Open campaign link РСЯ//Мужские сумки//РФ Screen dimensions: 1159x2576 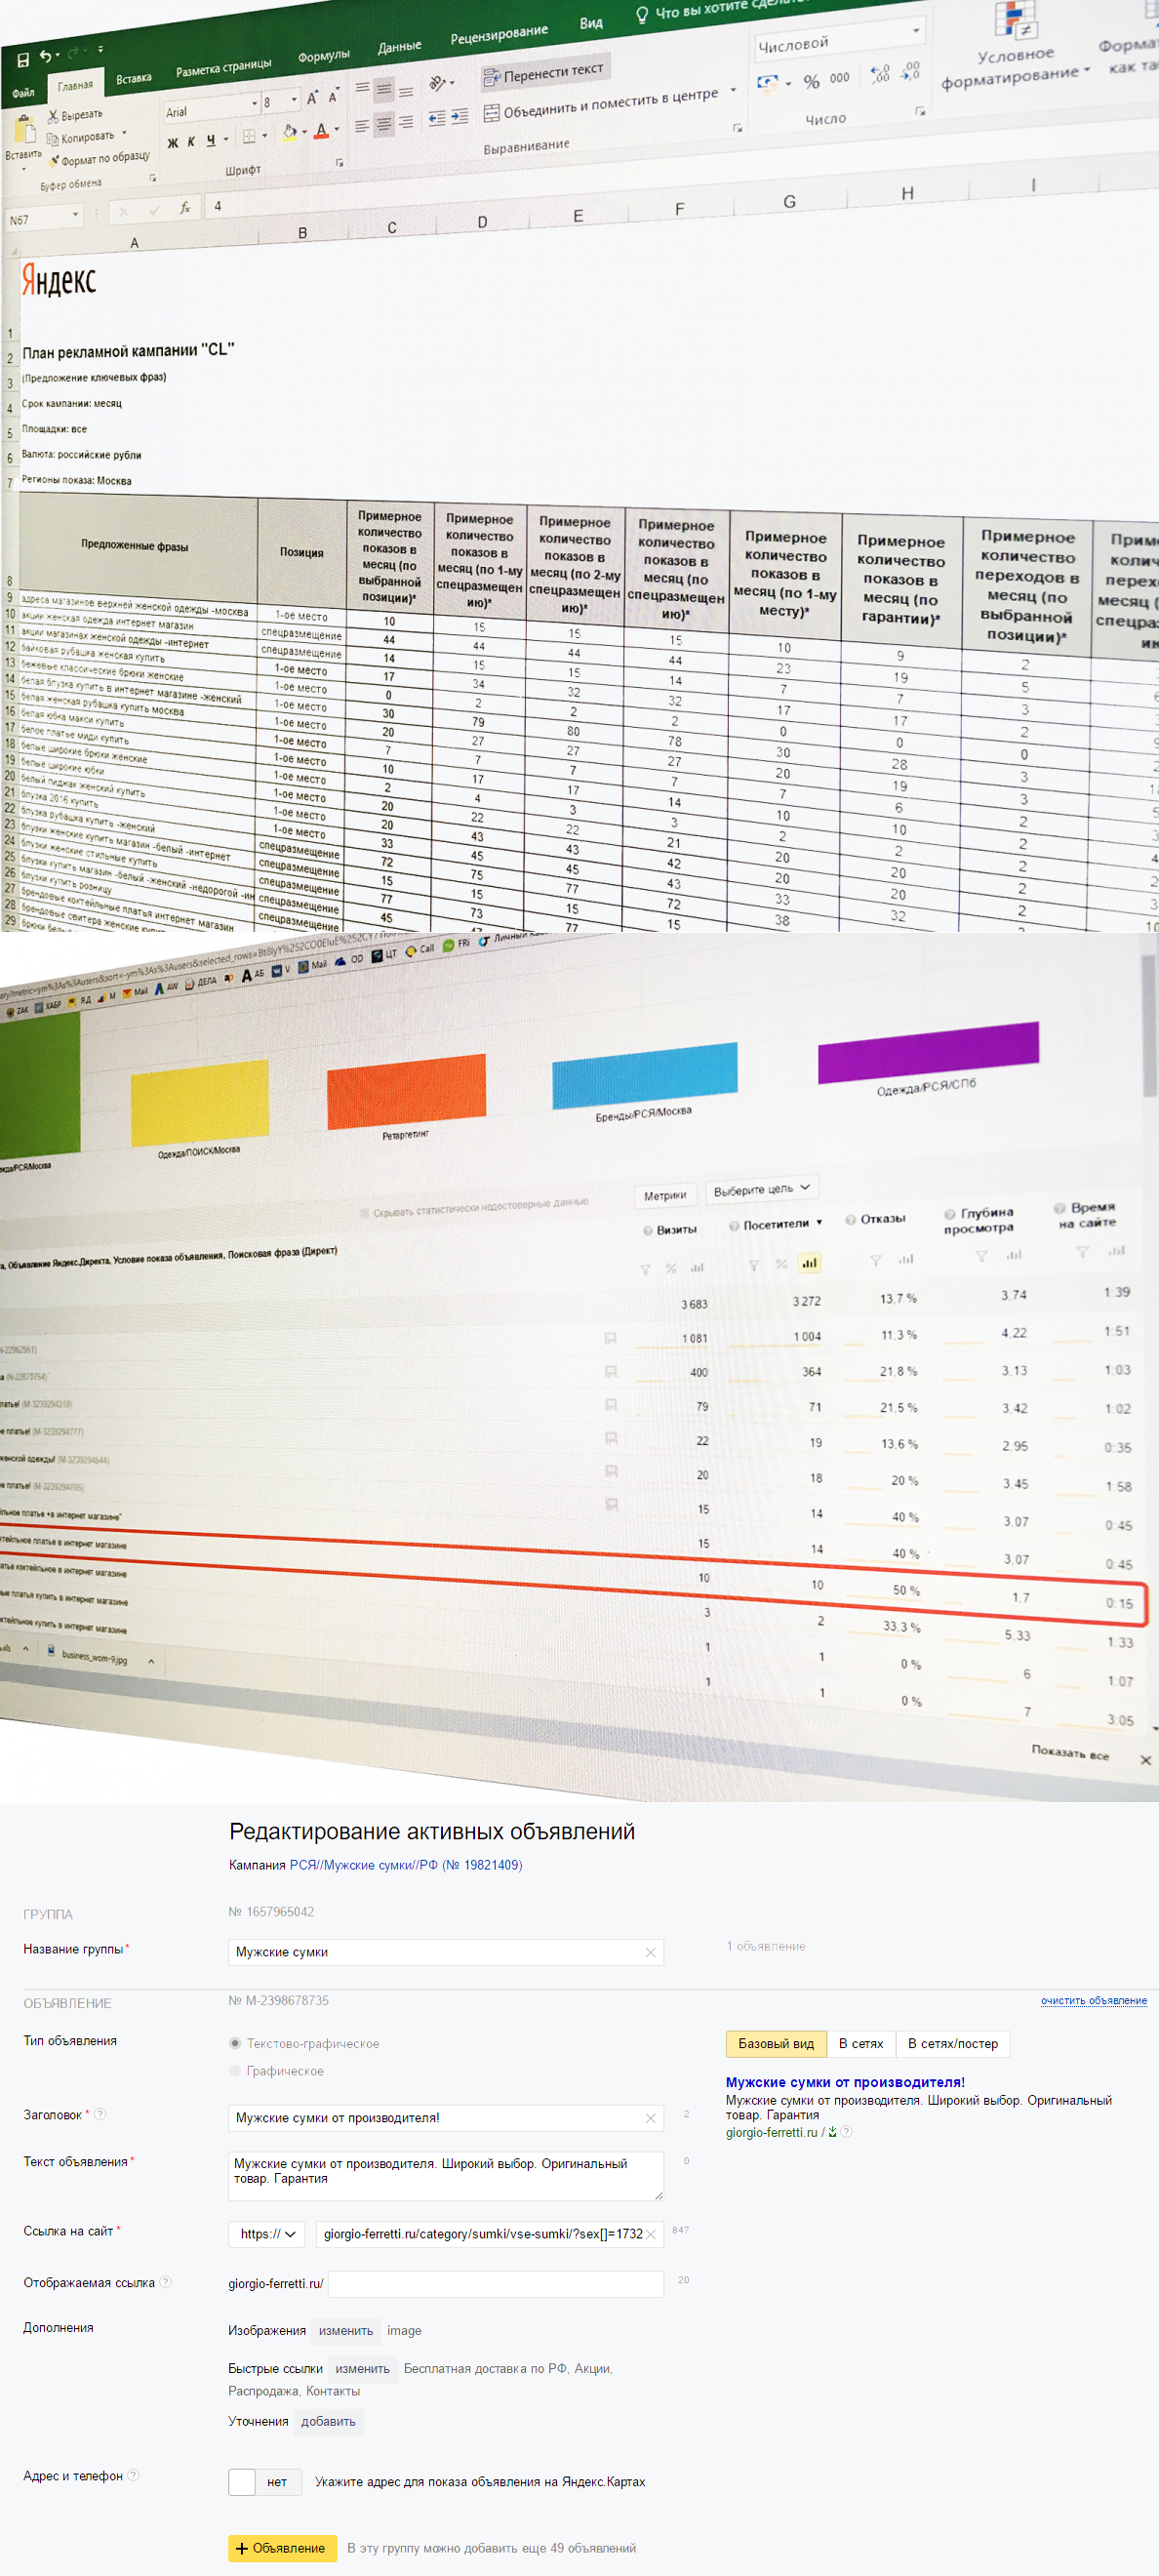pos(406,1866)
